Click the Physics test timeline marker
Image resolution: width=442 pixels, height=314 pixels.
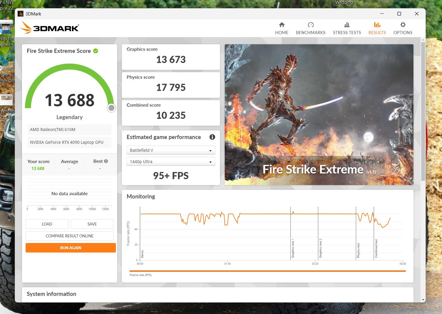click(358, 250)
